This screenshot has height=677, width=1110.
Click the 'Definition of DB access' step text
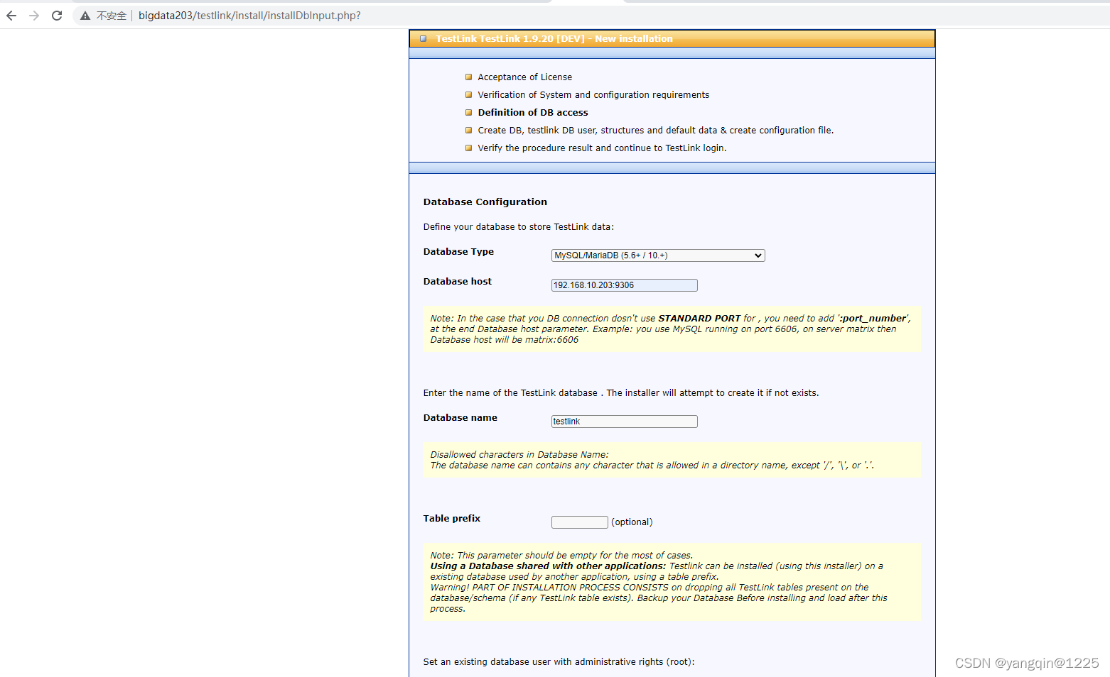[x=533, y=113]
